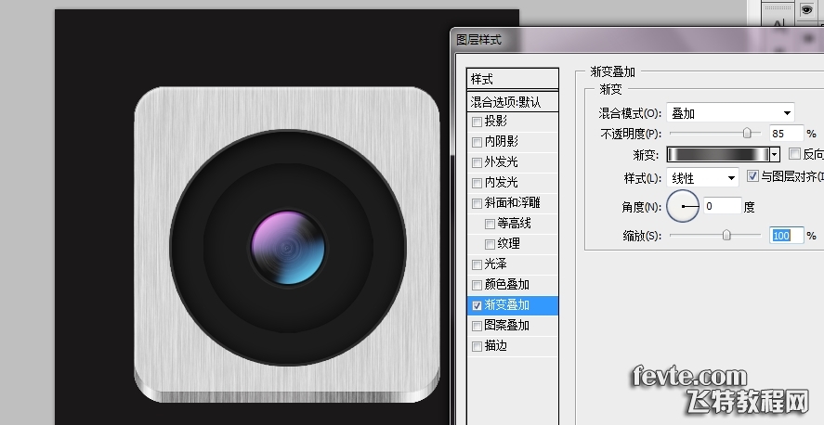The height and width of the screenshot is (425, 824).
Task: Click the purple-blue camera lens on canvas
Action: pos(288,248)
